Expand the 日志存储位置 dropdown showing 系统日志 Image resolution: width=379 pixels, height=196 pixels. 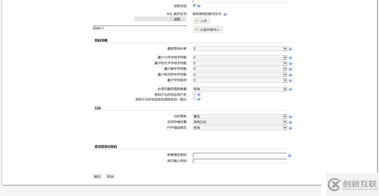tap(240, 122)
